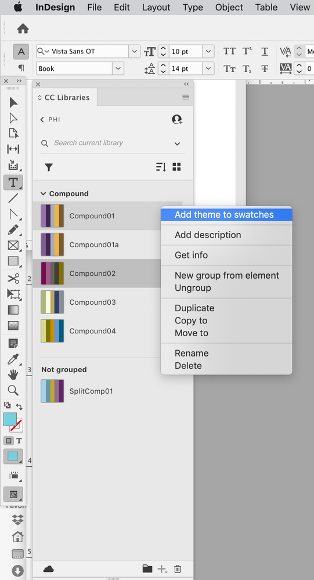This screenshot has height=580, width=314.
Task: Select the Gap tool
Action: 13,149
